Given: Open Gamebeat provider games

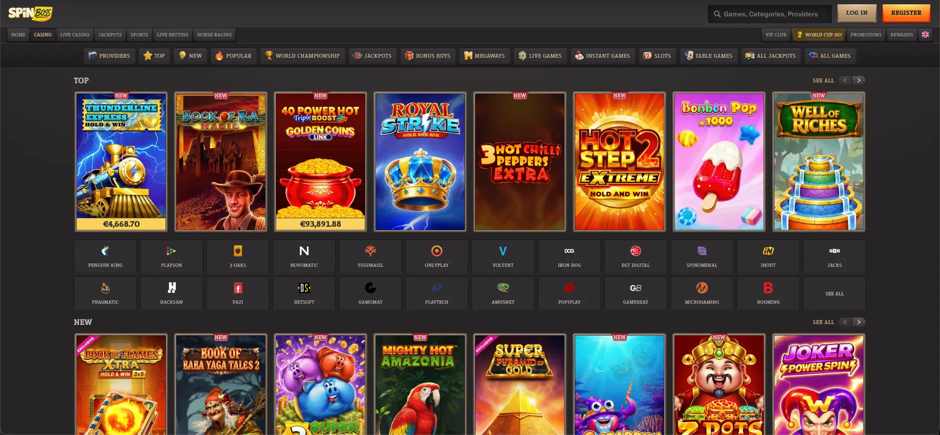Looking at the screenshot, I should click(636, 294).
